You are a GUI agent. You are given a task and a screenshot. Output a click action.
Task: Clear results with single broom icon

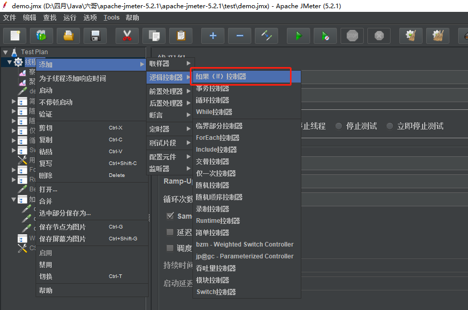[411, 36]
